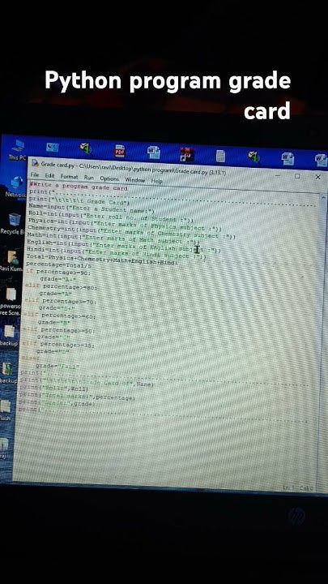The image size is (328, 584).
Task: Place cursor in the Roll=int(input line
Action: 111,216
